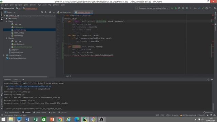Collapse the python_ci_cd root folder
The height and width of the screenshot is (122, 217).
(x=4, y=16)
